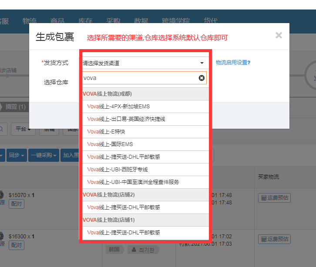Choose Vova线上-国际EMS channel
Image resolution: width=316 pixels, height=267 pixels.
[x=145, y=144]
